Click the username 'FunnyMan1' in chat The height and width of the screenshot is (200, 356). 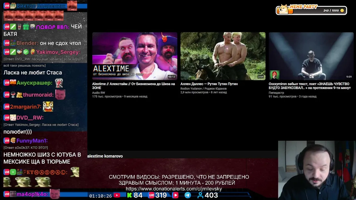[31, 141]
